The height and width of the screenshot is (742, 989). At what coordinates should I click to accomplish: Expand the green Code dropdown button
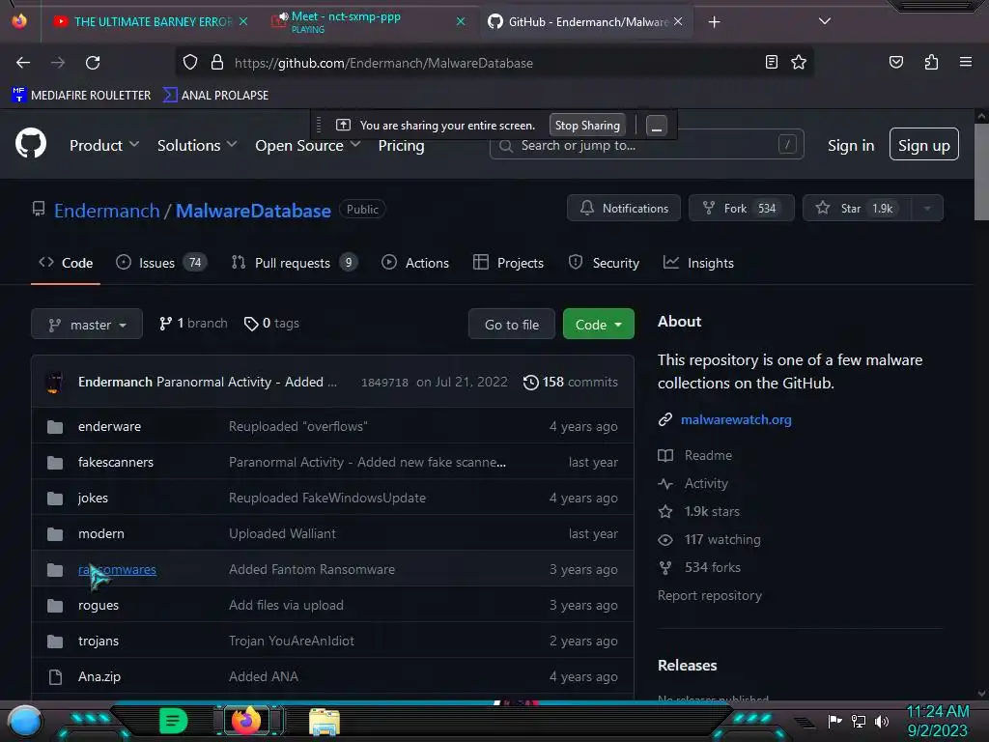599,325
